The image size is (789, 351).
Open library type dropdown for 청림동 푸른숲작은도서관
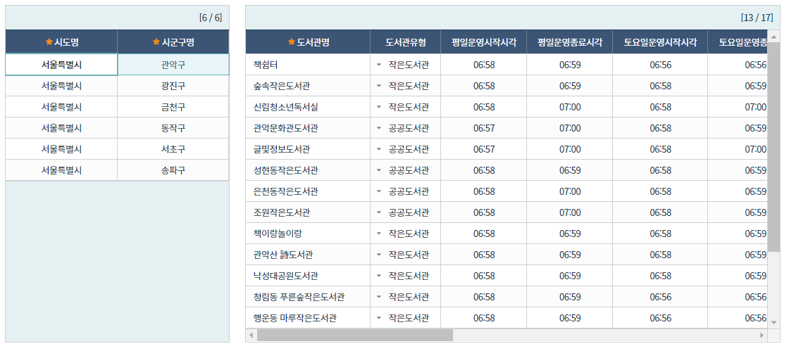point(379,297)
